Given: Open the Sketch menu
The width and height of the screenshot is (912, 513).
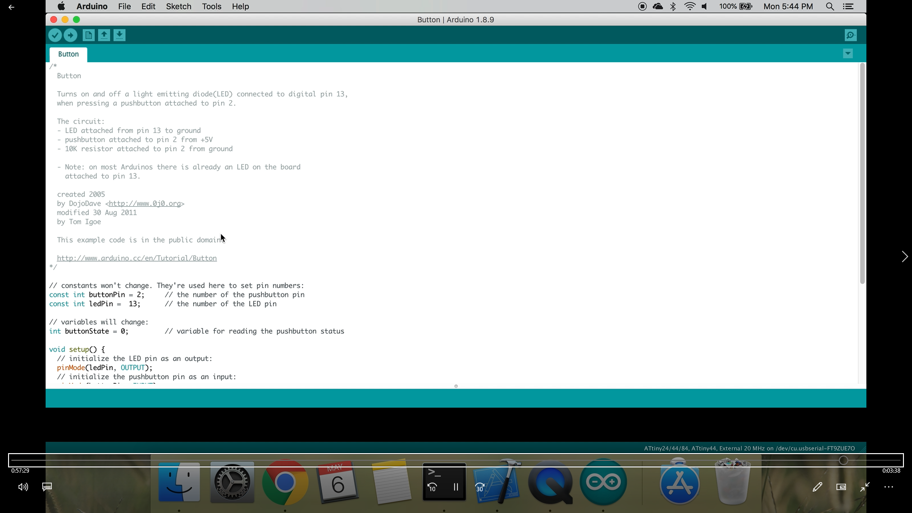Looking at the screenshot, I should (x=179, y=7).
